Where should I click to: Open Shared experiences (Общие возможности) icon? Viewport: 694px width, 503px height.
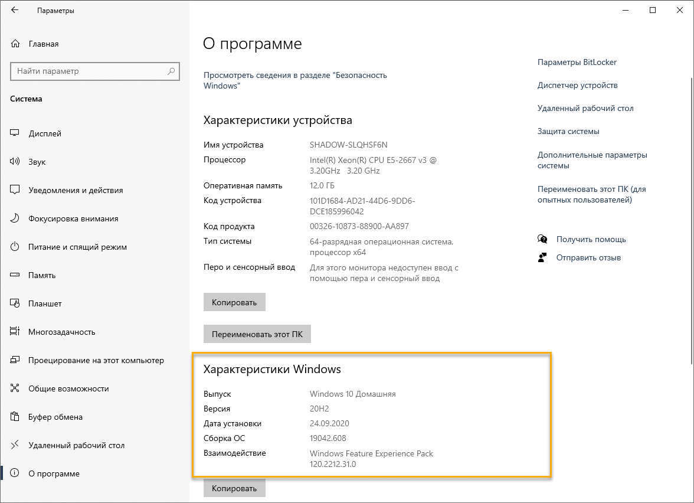click(x=14, y=388)
